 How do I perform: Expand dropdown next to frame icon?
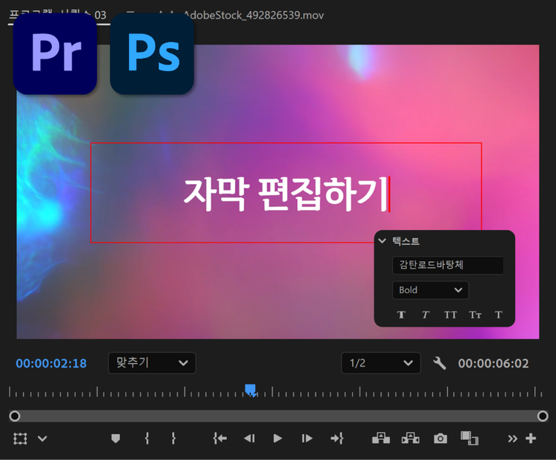[42, 438]
